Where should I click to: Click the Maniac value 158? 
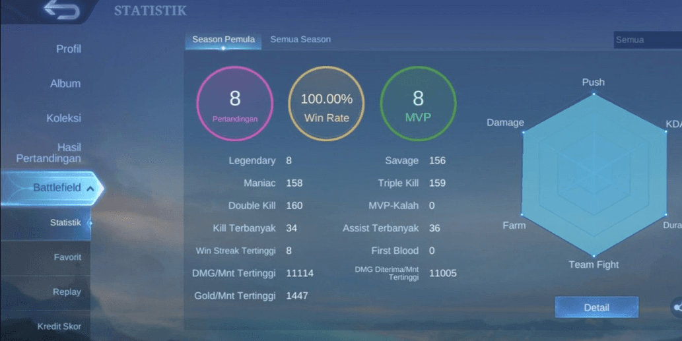click(x=294, y=183)
